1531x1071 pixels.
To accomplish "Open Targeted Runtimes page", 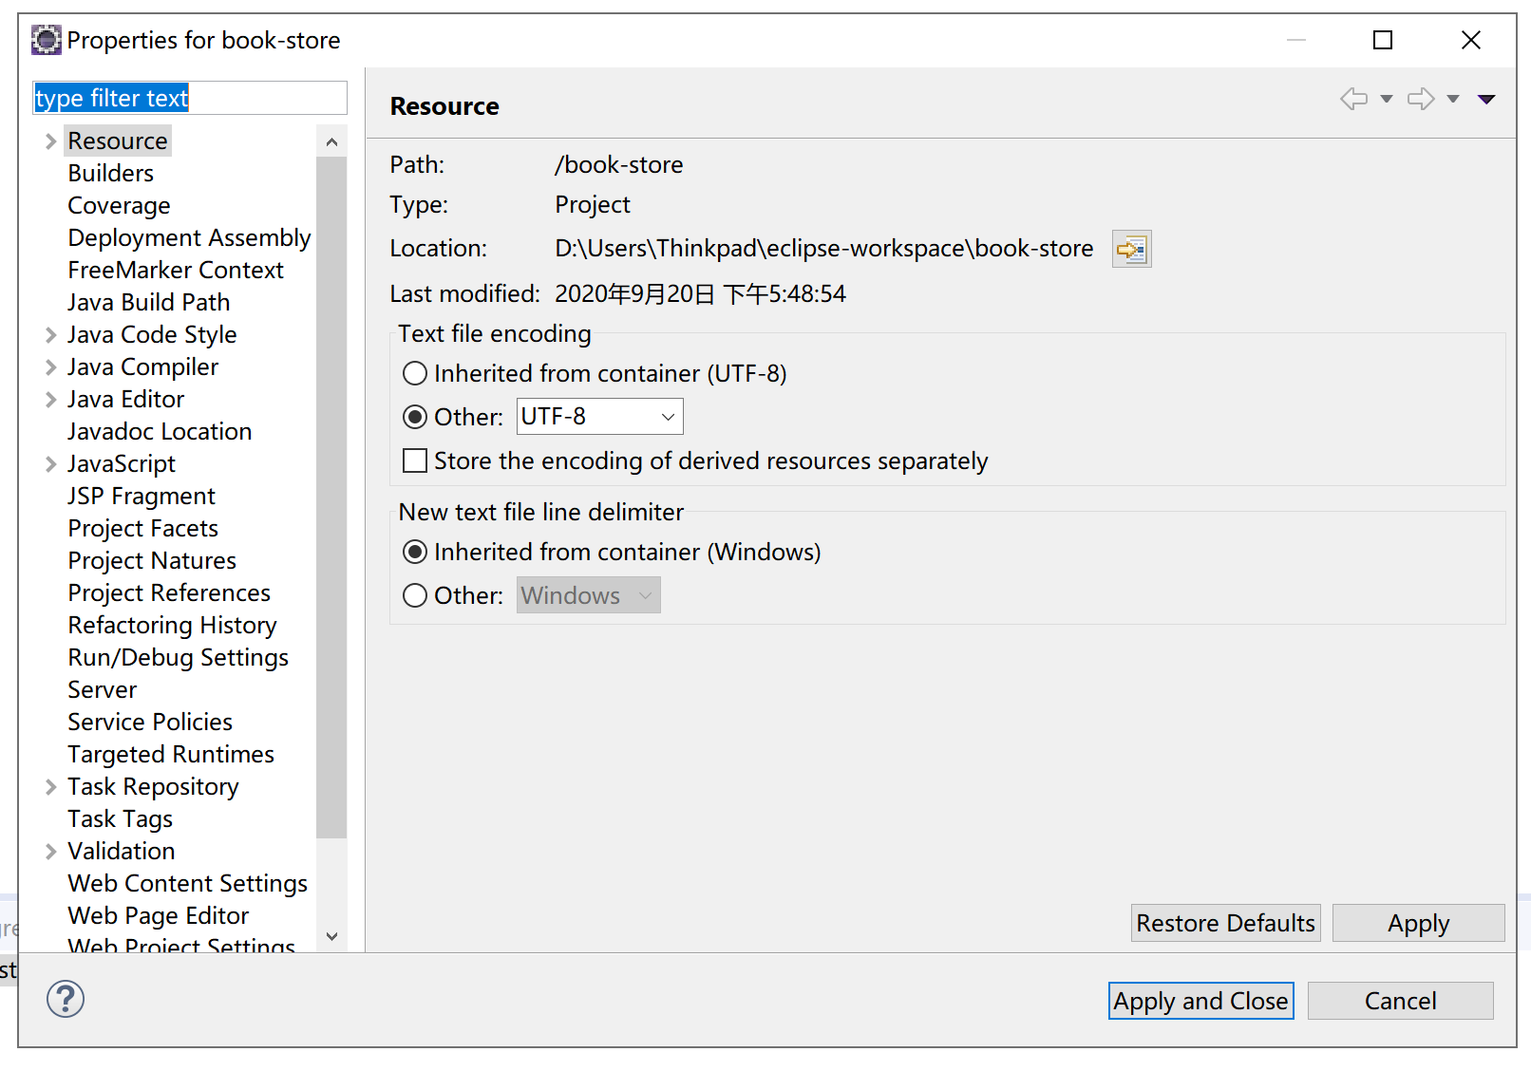I will 171,754.
